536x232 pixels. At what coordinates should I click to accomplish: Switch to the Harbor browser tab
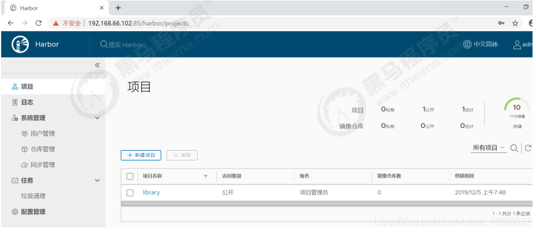[x=57, y=8]
